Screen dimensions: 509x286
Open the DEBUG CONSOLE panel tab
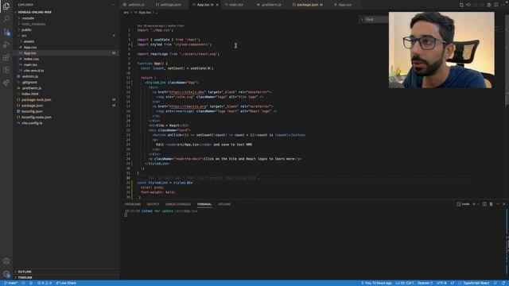(x=178, y=204)
